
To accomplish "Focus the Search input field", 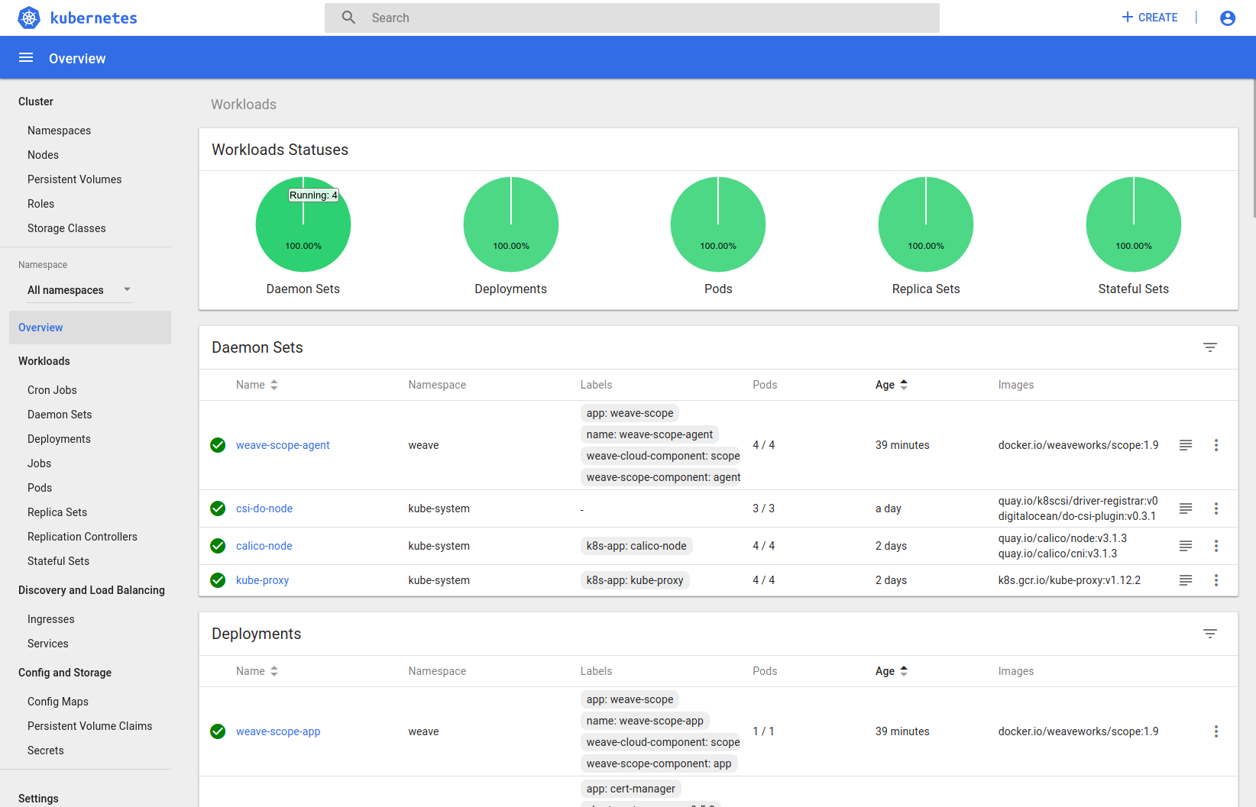I will (x=632, y=18).
